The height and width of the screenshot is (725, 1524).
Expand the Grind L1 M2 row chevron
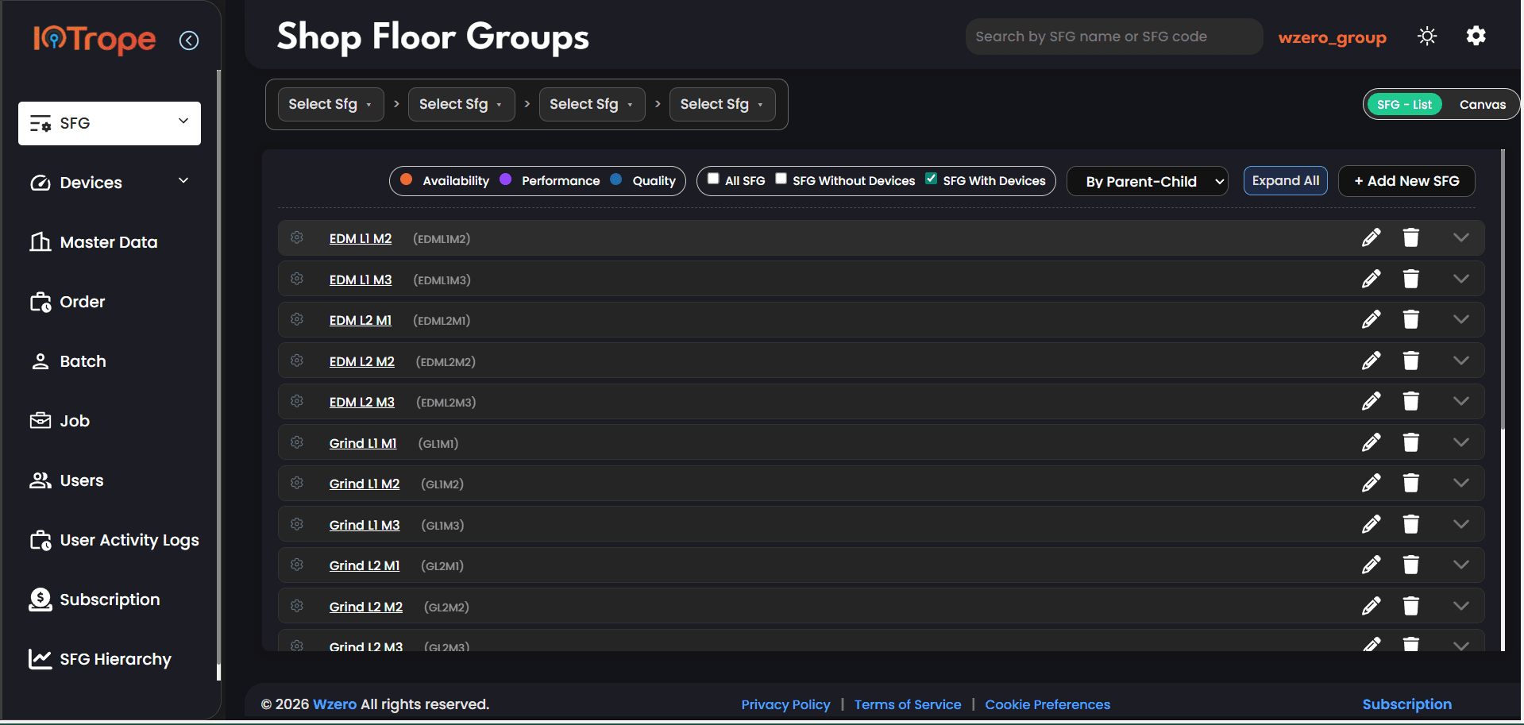(x=1460, y=483)
